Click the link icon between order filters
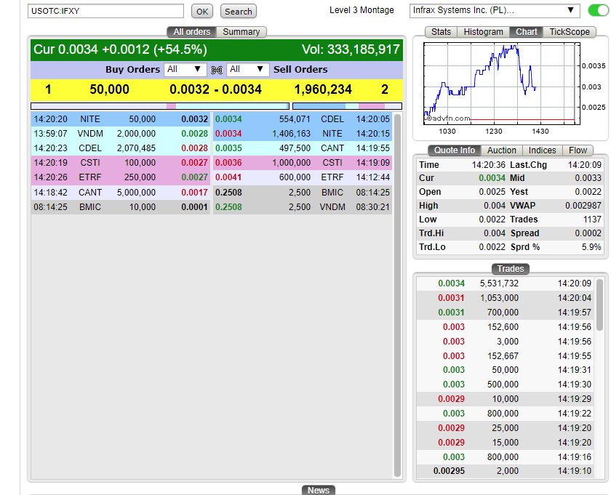This screenshot has height=495, width=611. [217, 70]
